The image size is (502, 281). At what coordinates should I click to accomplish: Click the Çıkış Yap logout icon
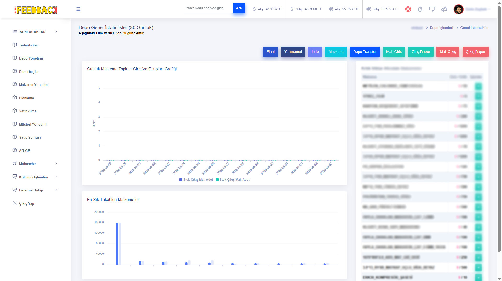tap(15, 203)
